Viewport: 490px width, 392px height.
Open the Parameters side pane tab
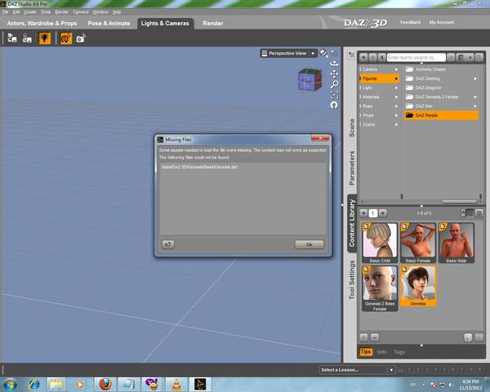coord(352,168)
